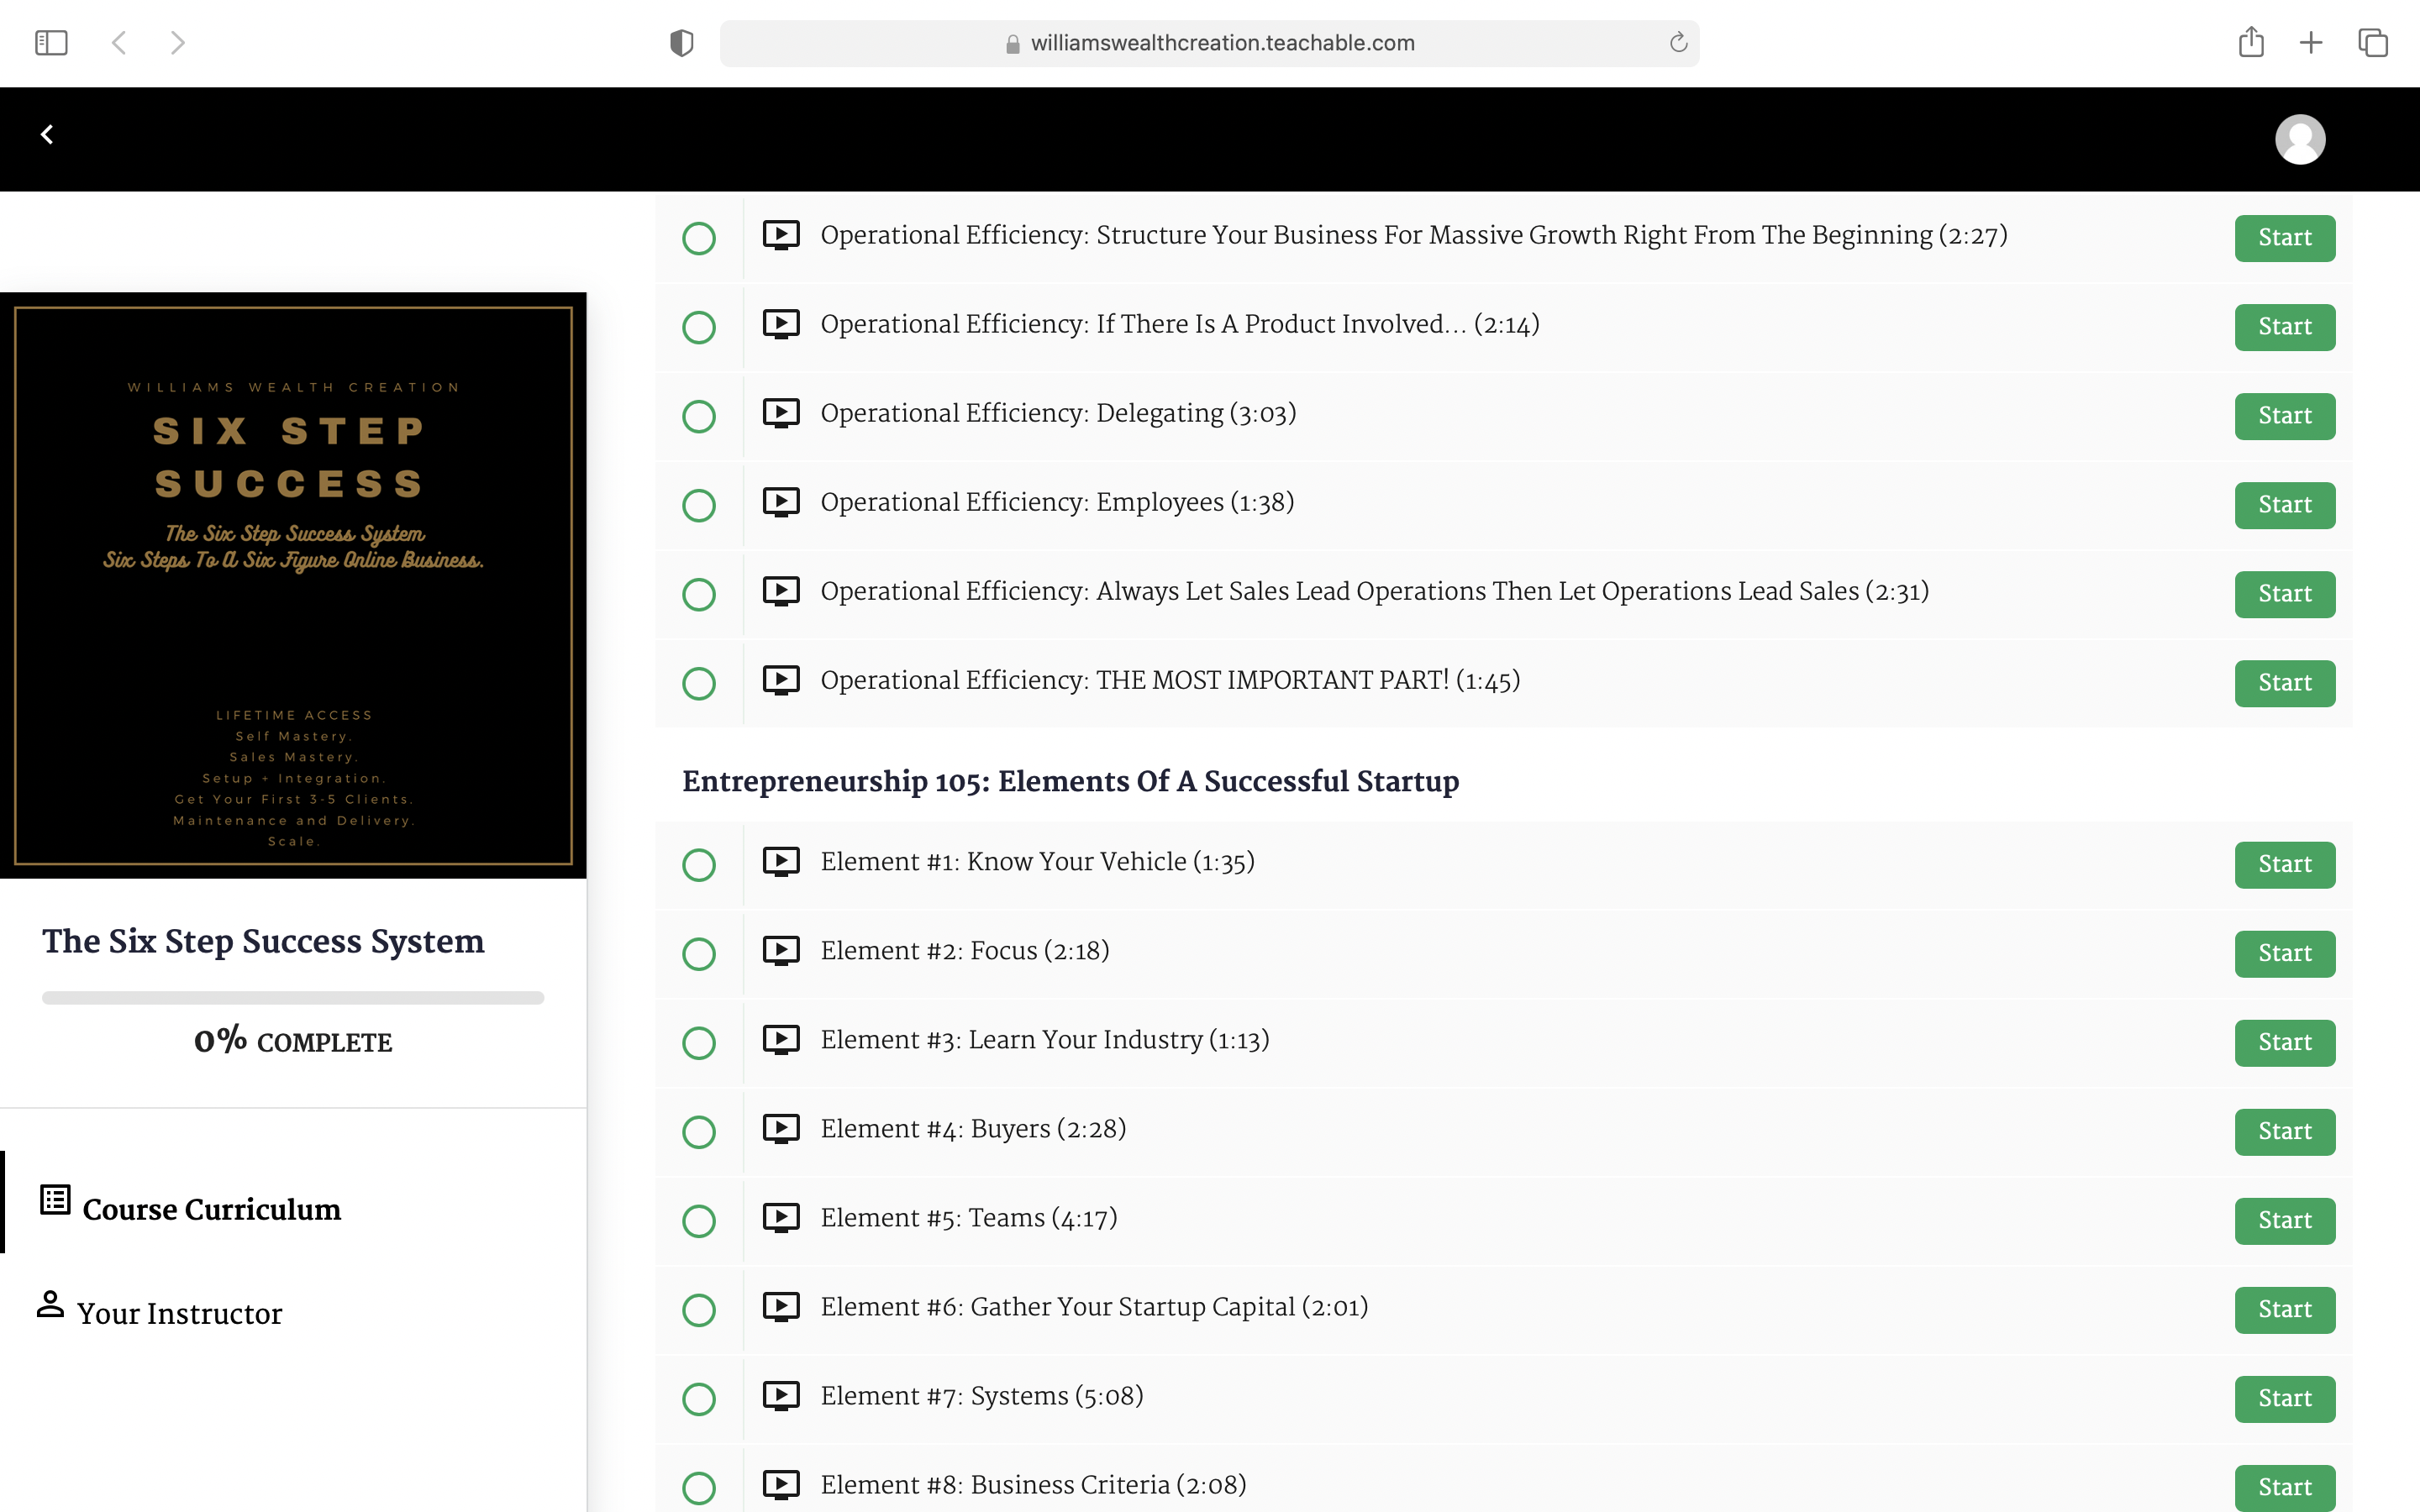Select Course Curriculum in sidebar
Viewport: 2420px width, 1512px height.
click(x=211, y=1209)
